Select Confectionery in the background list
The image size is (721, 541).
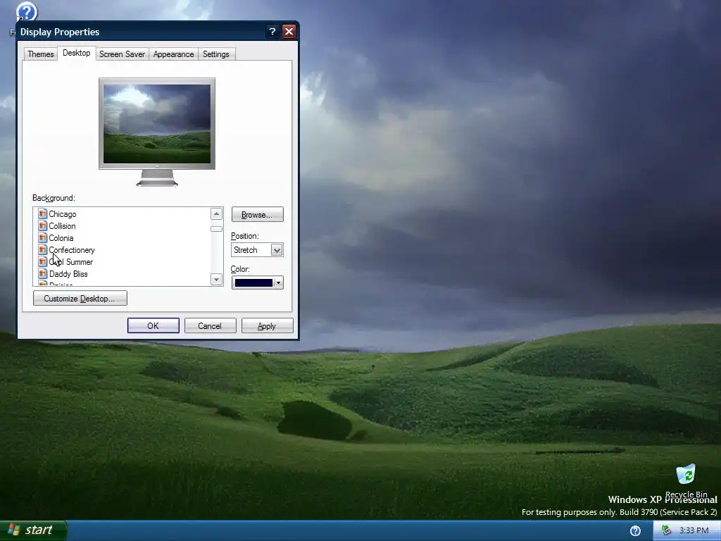click(x=72, y=250)
